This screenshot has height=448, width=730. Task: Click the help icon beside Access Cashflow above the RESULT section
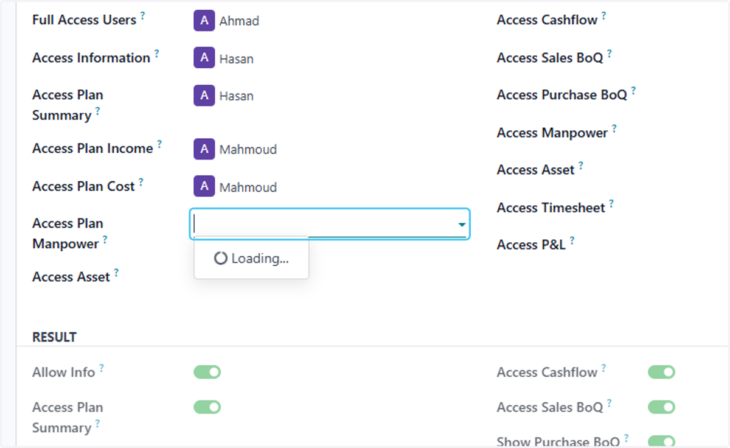tap(604, 16)
